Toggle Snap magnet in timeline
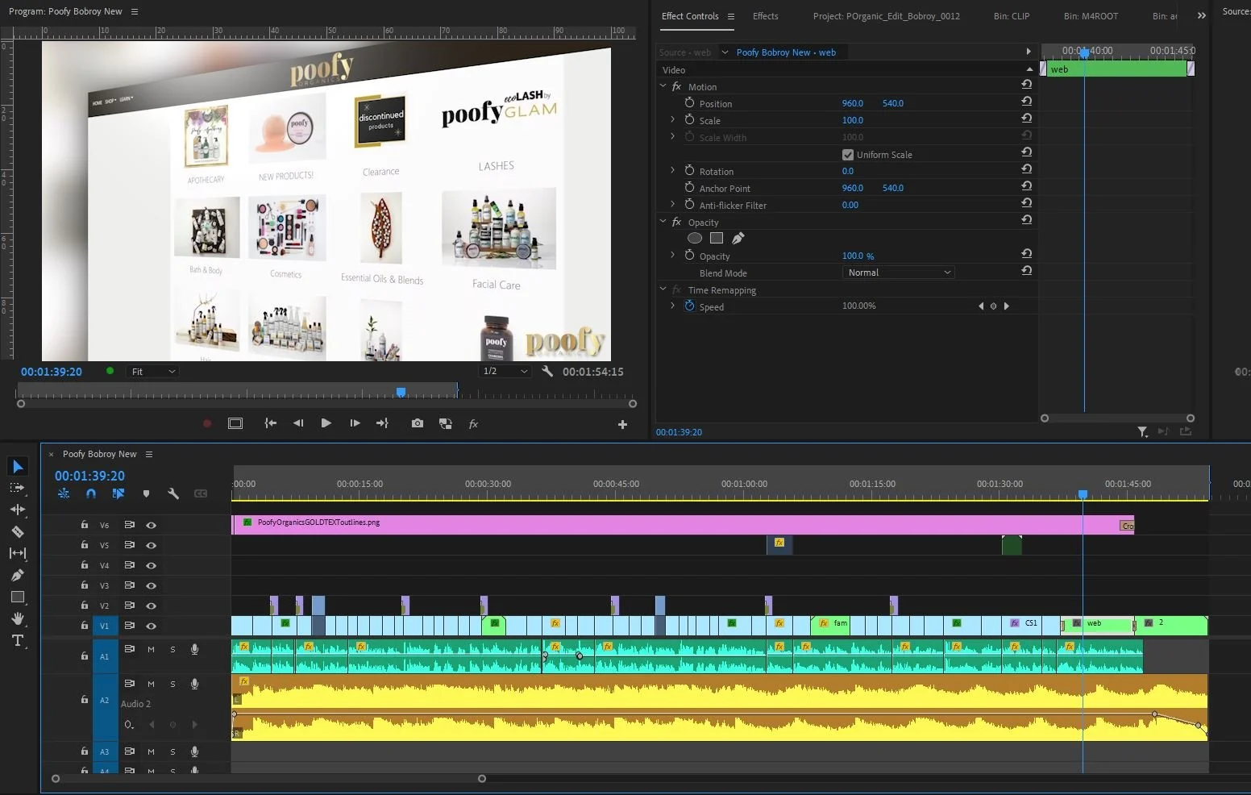The height and width of the screenshot is (795, 1251). coord(91,493)
